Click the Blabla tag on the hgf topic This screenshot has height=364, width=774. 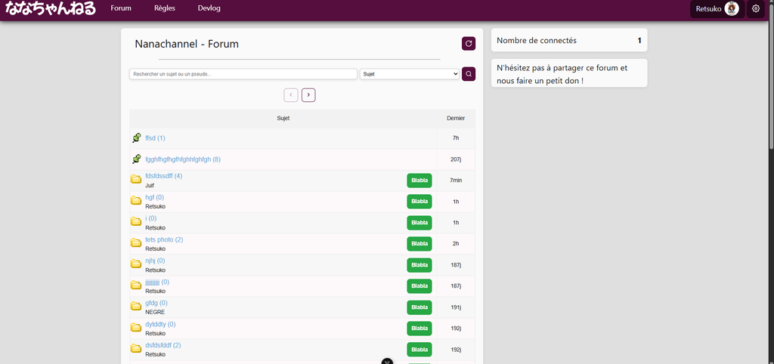[x=419, y=202]
